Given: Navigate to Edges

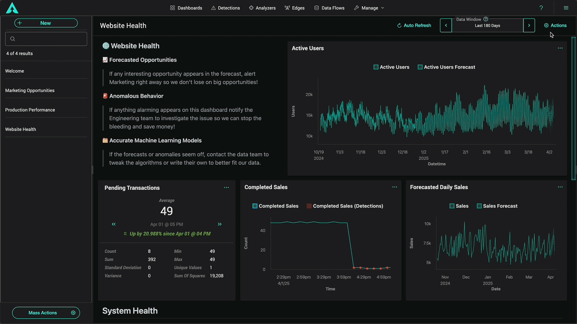Looking at the screenshot, I should point(295,8).
